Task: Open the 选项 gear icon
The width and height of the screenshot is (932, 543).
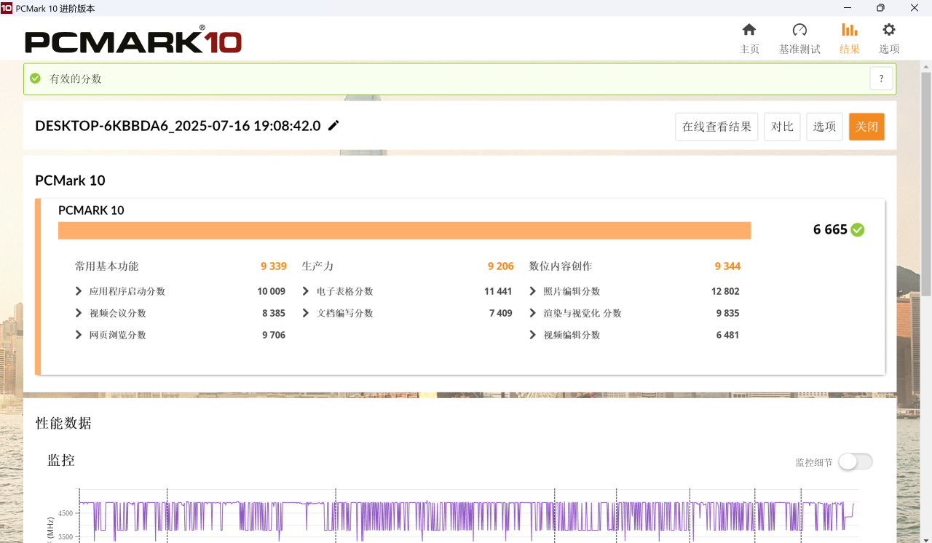Action: pyautogui.click(x=889, y=30)
